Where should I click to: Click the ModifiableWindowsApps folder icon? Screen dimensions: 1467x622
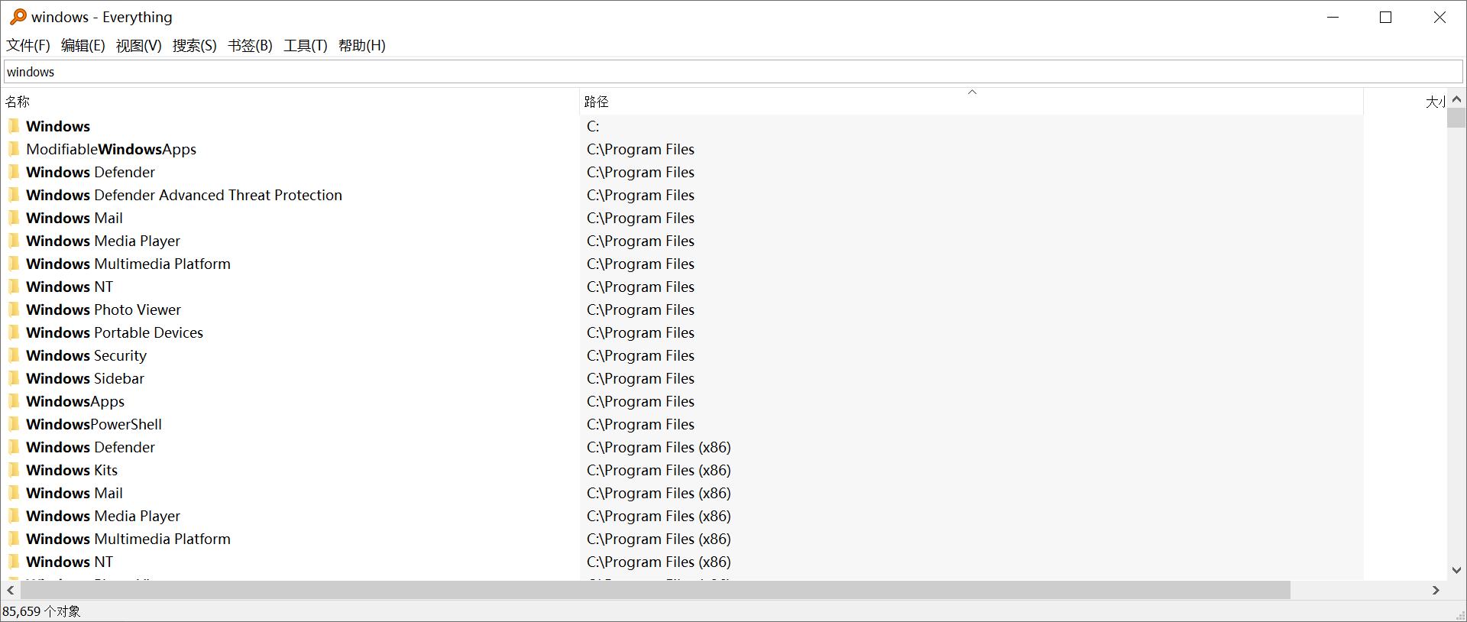point(15,149)
